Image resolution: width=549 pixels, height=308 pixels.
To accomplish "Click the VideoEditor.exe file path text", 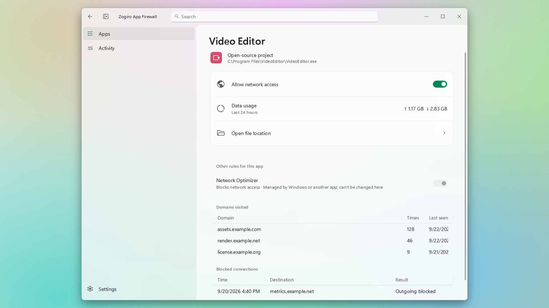I will (272, 61).
